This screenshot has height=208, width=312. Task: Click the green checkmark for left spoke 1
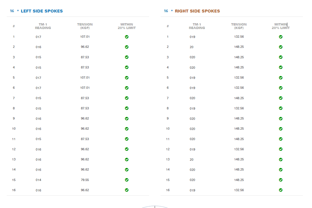click(x=127, y=37)
